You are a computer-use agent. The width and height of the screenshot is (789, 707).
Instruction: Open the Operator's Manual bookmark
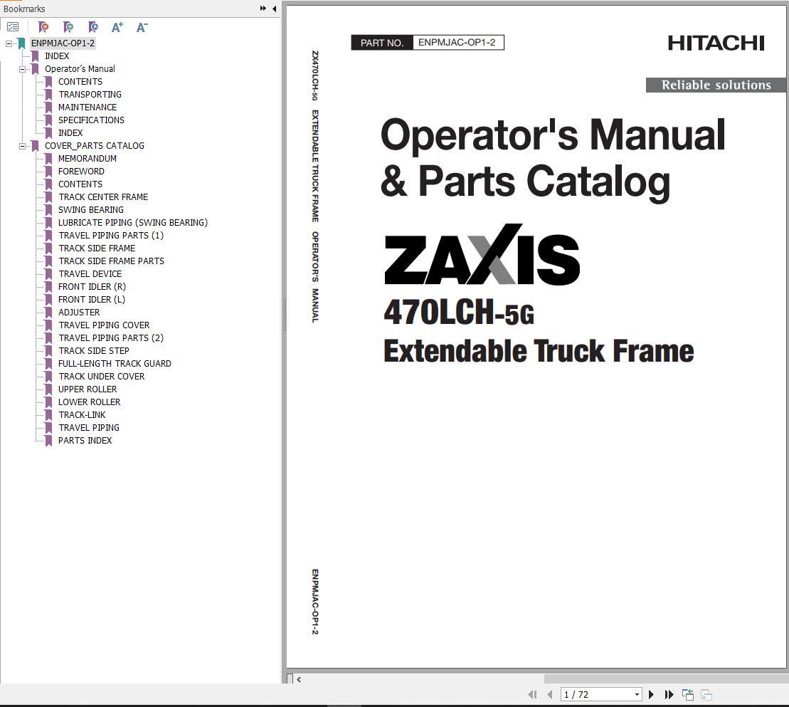point(80,69)
